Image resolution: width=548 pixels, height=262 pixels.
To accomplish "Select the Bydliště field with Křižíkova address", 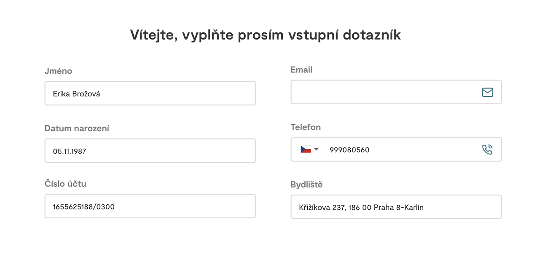I will [396, 207].
